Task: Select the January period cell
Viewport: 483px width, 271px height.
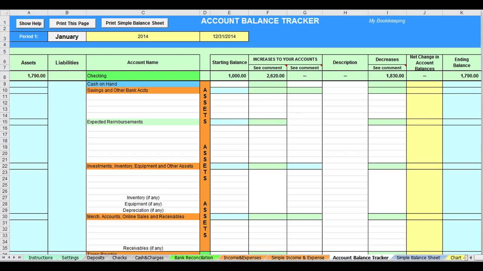Action: click(67, 37)
